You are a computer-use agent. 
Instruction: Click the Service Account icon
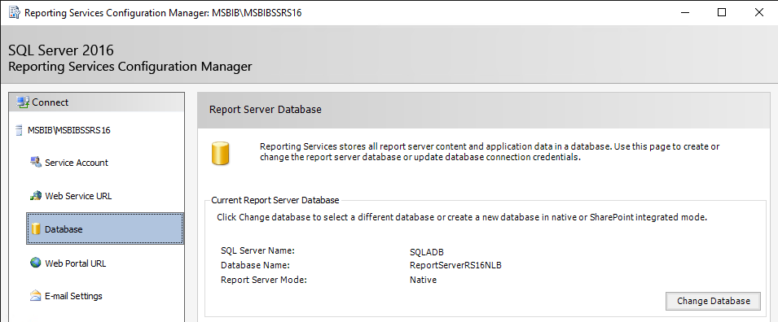coord(36,163)
